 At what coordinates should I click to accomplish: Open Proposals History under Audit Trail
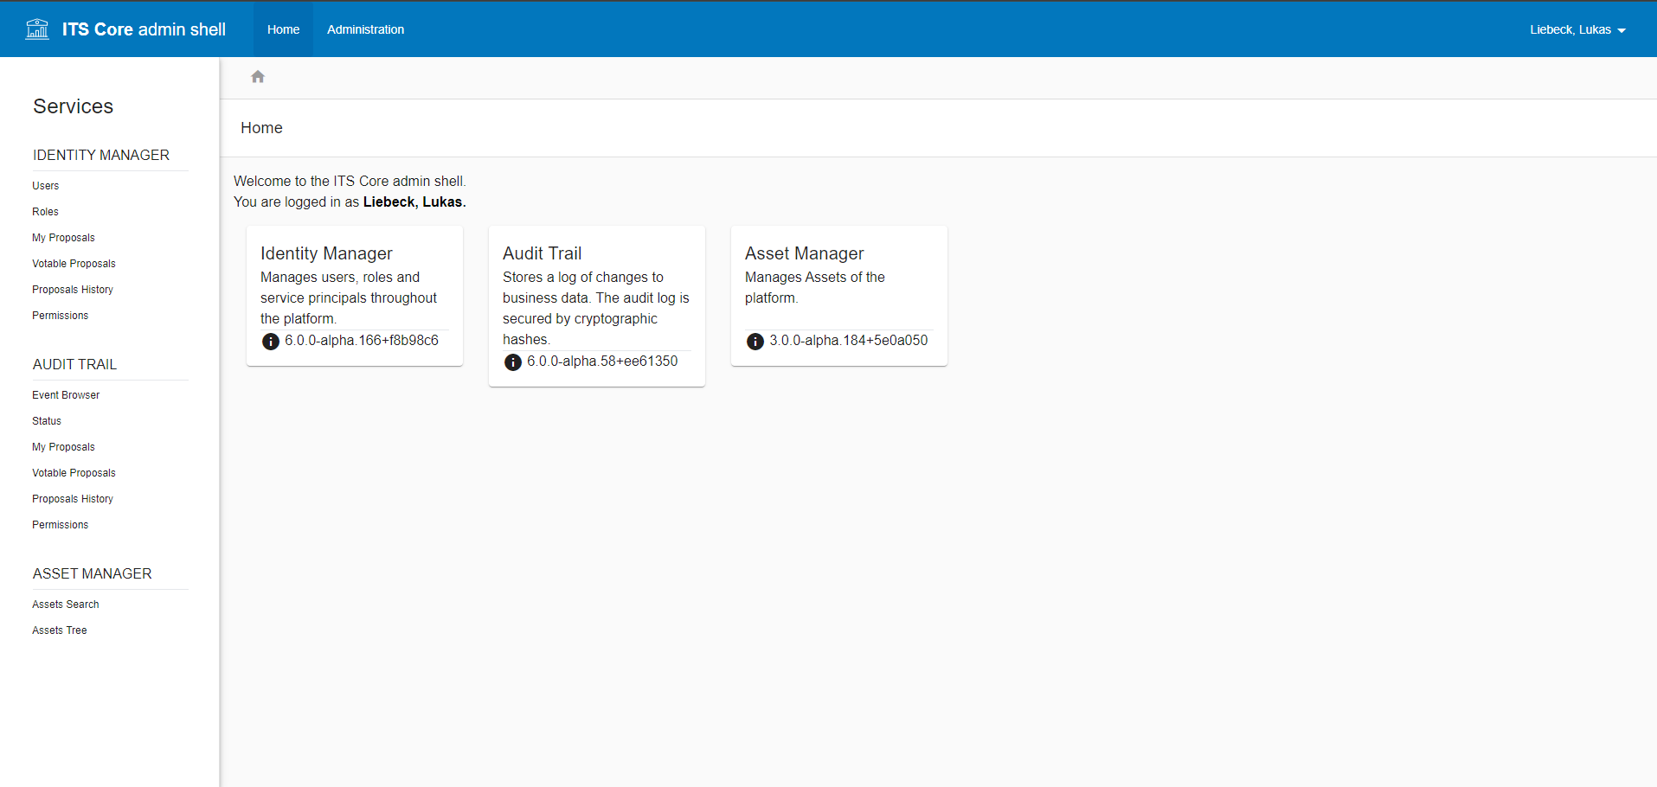click(x=73, y=499)
